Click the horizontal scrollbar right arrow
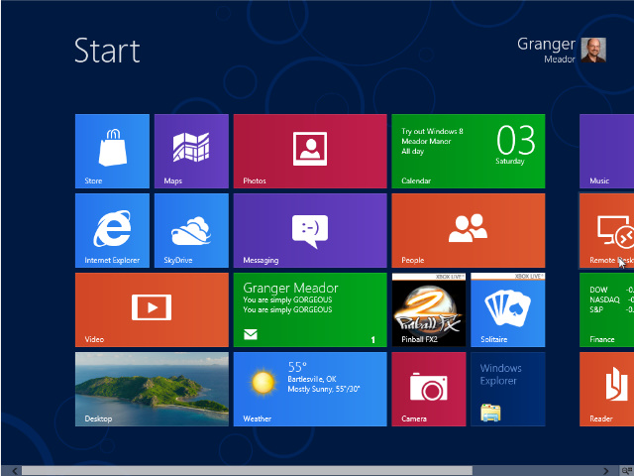 coord(609,470)
